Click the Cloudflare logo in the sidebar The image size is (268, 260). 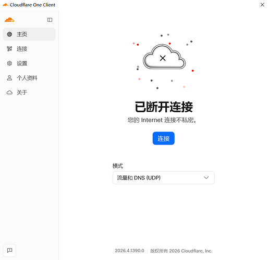[9, 20]
